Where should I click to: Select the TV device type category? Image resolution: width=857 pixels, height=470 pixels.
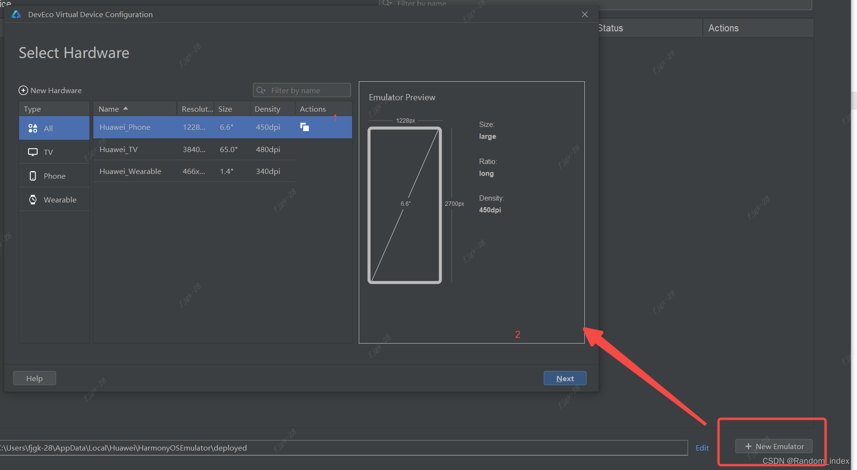[x=54, y=152]
